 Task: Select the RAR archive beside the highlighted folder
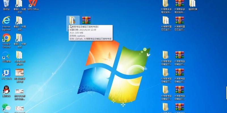tap(86, 20)
